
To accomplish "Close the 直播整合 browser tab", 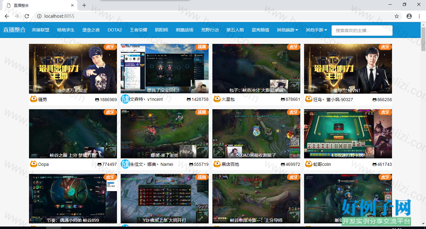I will 72,5.
